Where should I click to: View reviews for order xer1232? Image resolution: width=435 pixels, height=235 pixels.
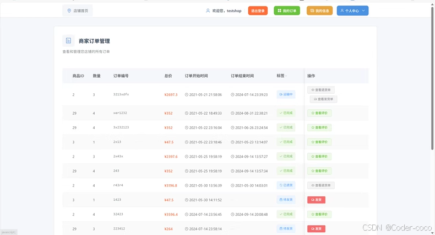point(319,113)
